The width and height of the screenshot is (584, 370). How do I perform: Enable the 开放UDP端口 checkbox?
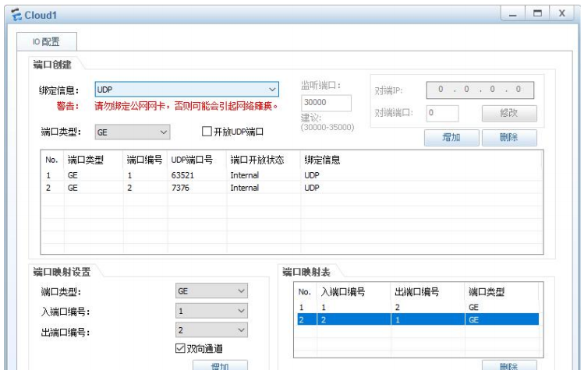tap(207, 131)
